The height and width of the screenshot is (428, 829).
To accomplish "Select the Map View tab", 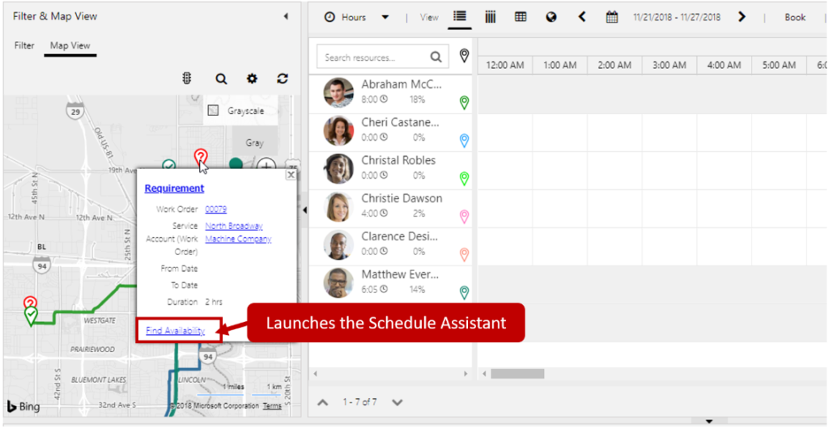I will click(70, 45).
